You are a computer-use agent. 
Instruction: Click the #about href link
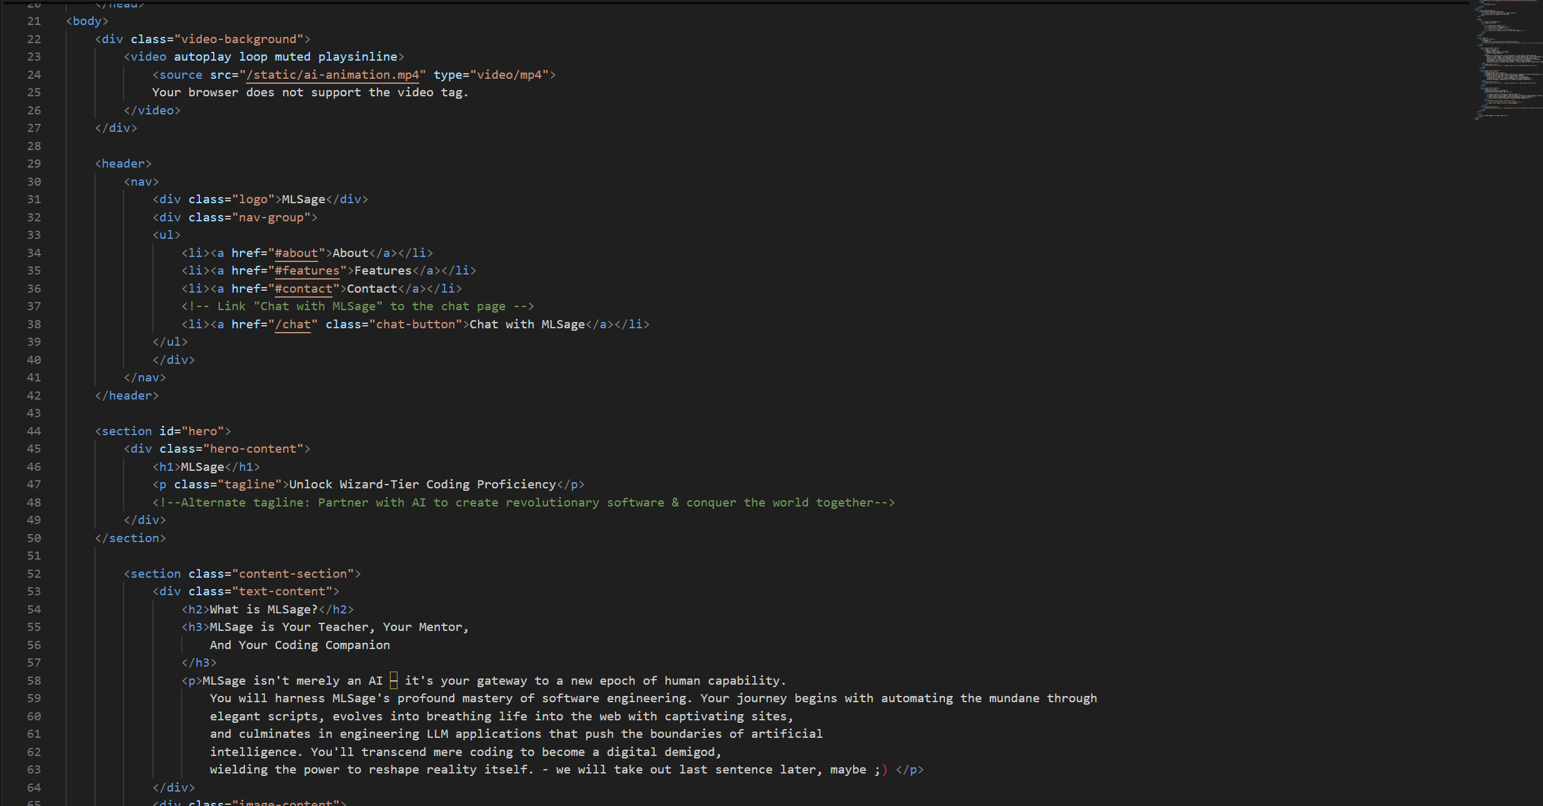[296, 253]
